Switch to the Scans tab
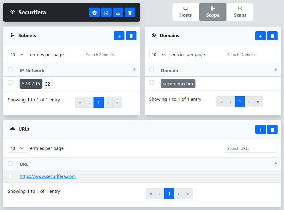 (240, 12)
